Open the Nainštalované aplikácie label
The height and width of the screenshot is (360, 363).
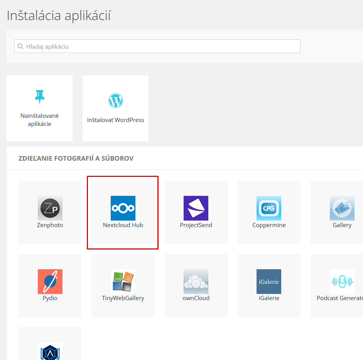(x=40, y=120)
